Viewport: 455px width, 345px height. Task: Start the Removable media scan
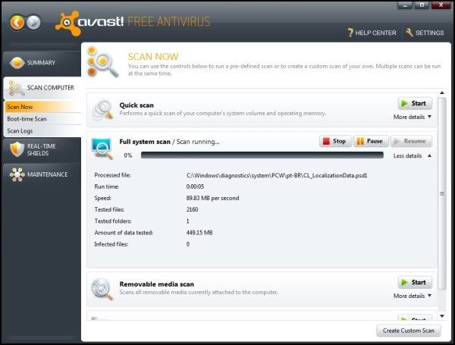pos(415,282)
